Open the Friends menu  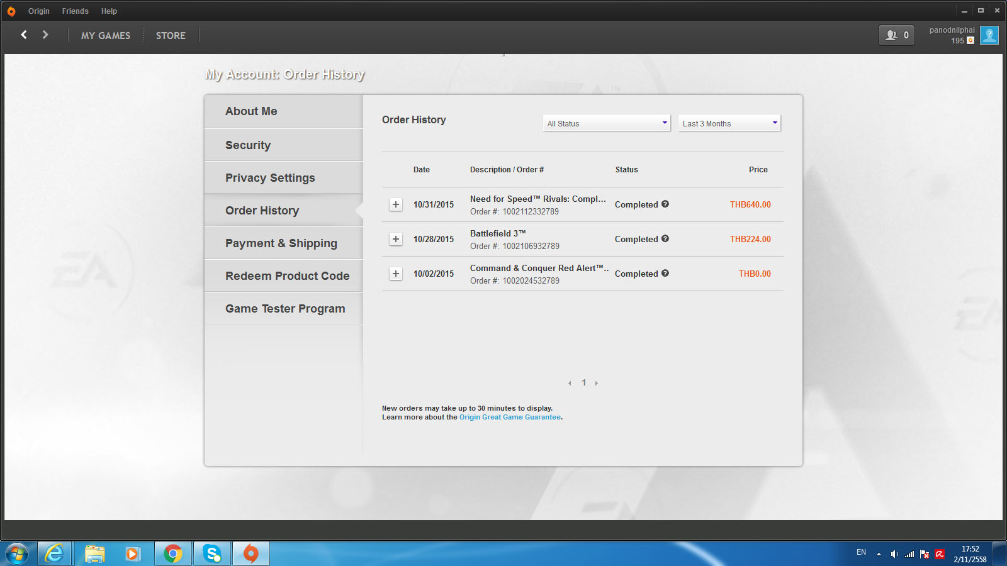75,11
